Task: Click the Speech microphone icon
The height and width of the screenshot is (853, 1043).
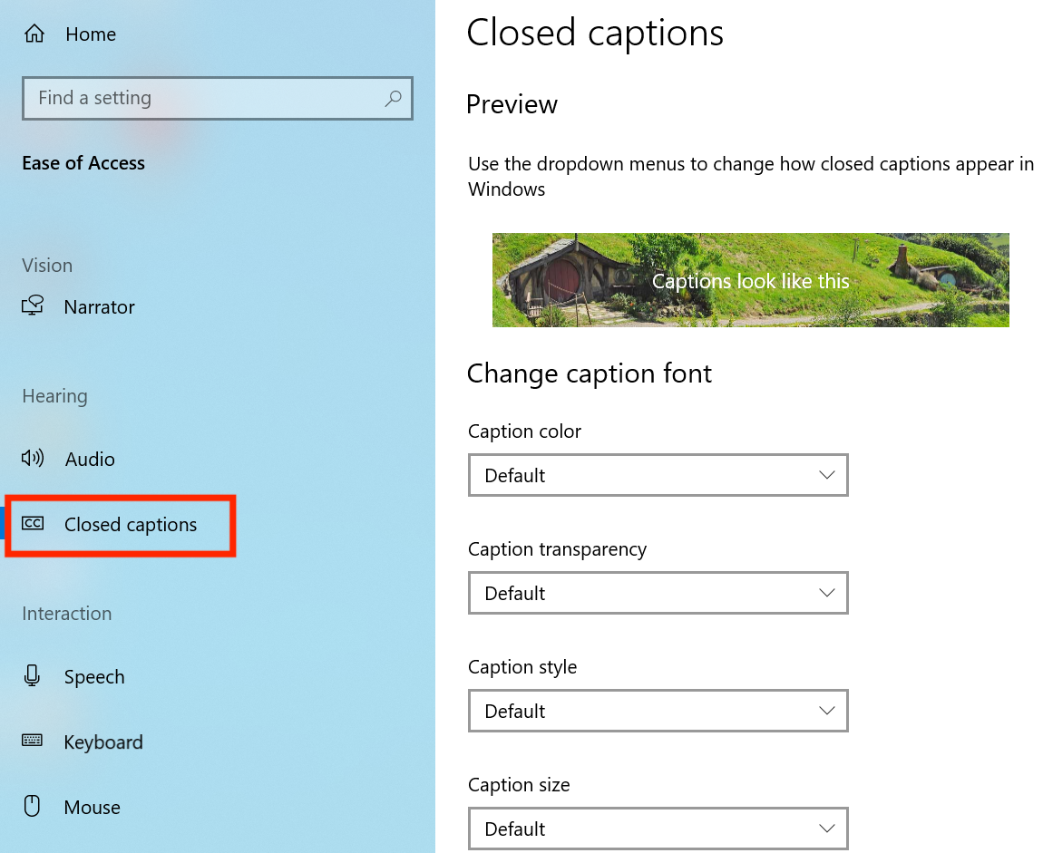Action: click(x=32, y=675)
